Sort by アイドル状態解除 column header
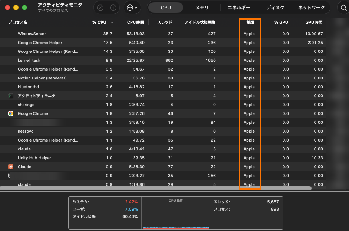 click(200, 23)
